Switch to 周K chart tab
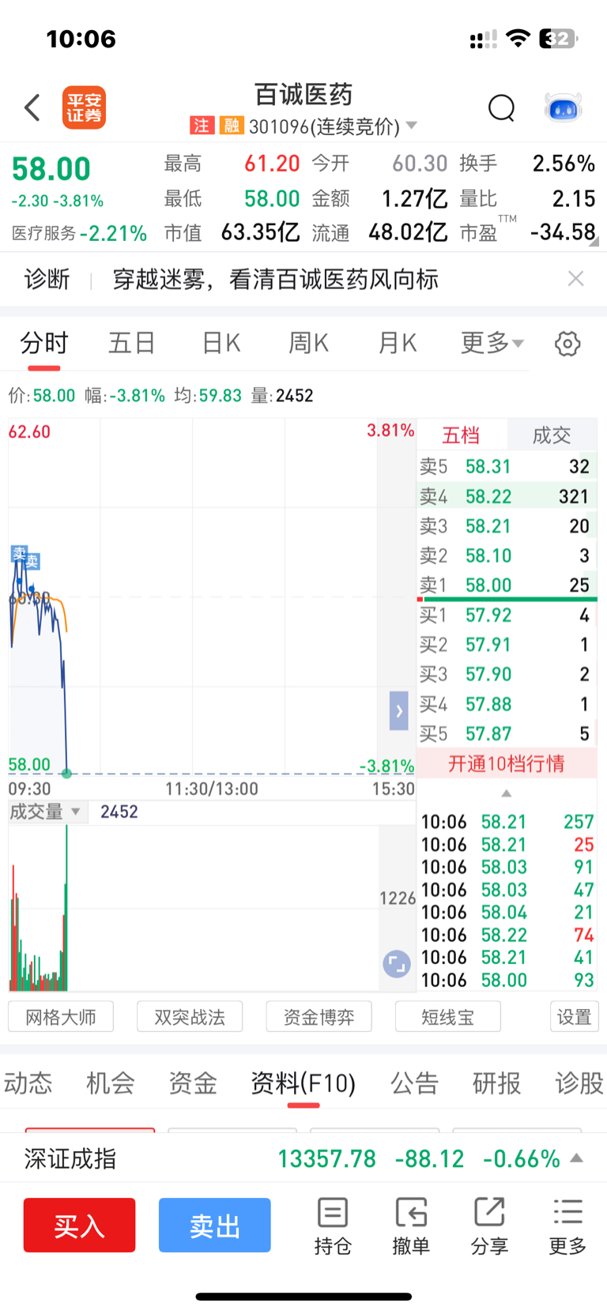This screenshot has height=1314, width=607. point(309,344)
